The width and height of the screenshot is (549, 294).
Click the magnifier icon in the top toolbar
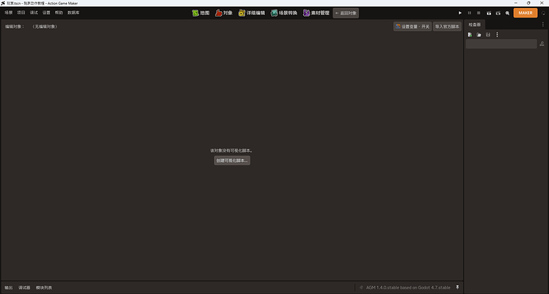pyautogui.click(x=508, y=13)
